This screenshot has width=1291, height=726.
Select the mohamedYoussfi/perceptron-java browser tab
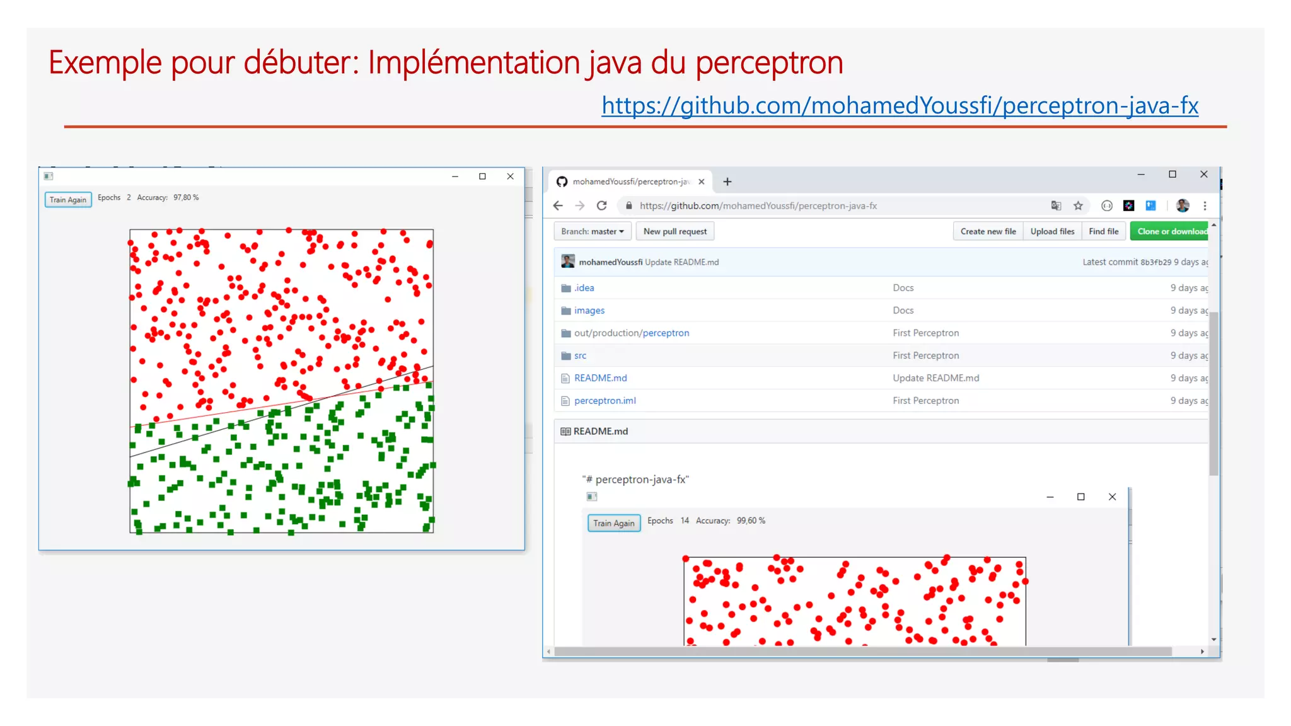630,181
